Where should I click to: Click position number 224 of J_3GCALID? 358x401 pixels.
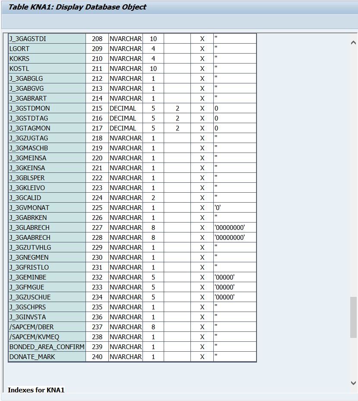pyautogui.click(x=97, y=197)
